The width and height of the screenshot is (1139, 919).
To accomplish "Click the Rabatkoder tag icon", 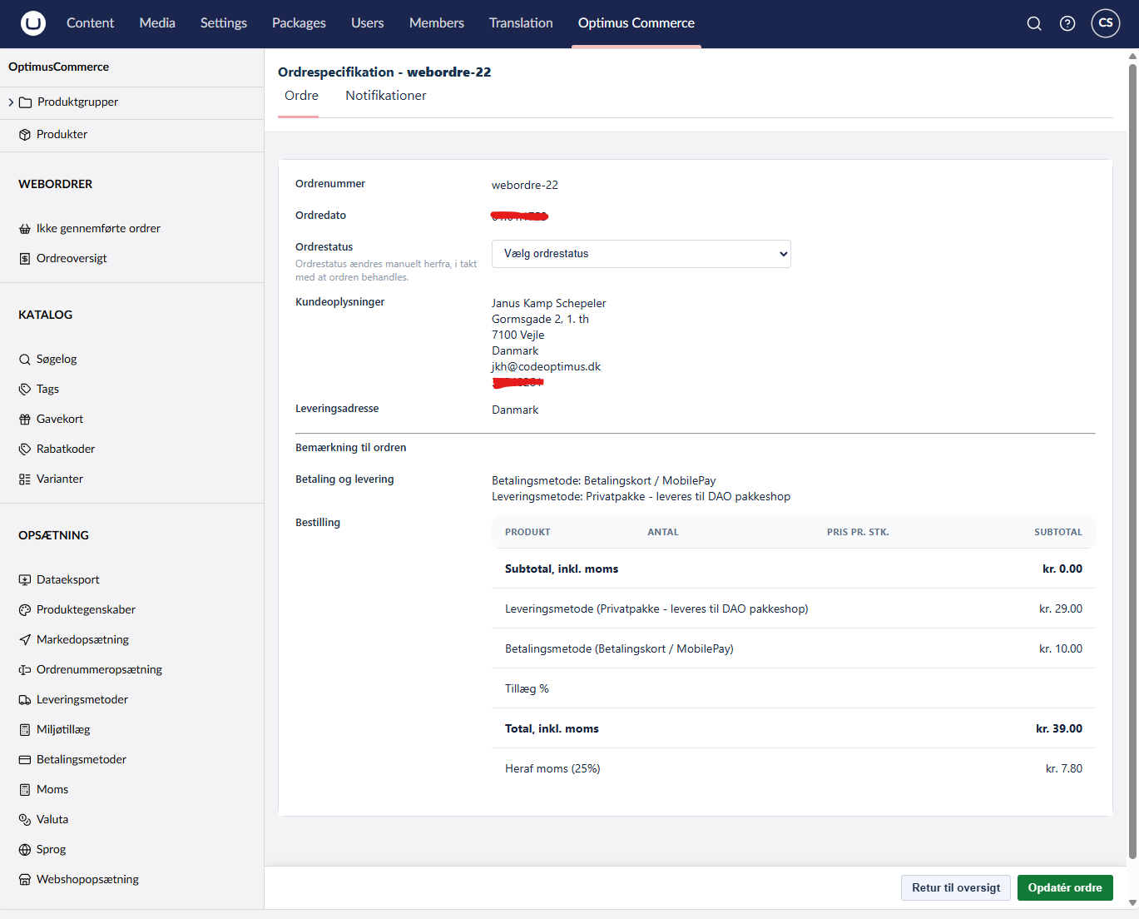I will [25, 450].
